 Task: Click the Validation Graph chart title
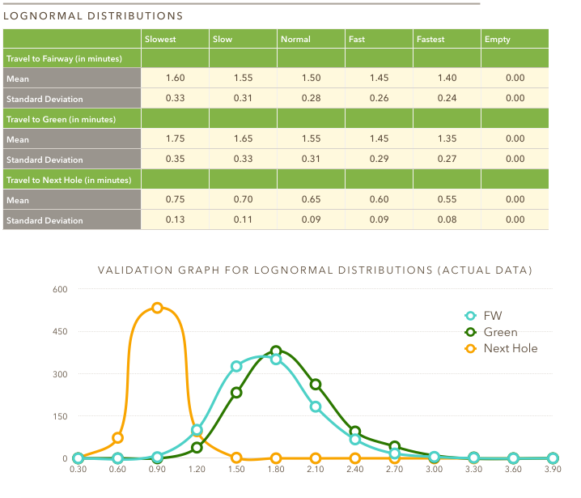315,270
